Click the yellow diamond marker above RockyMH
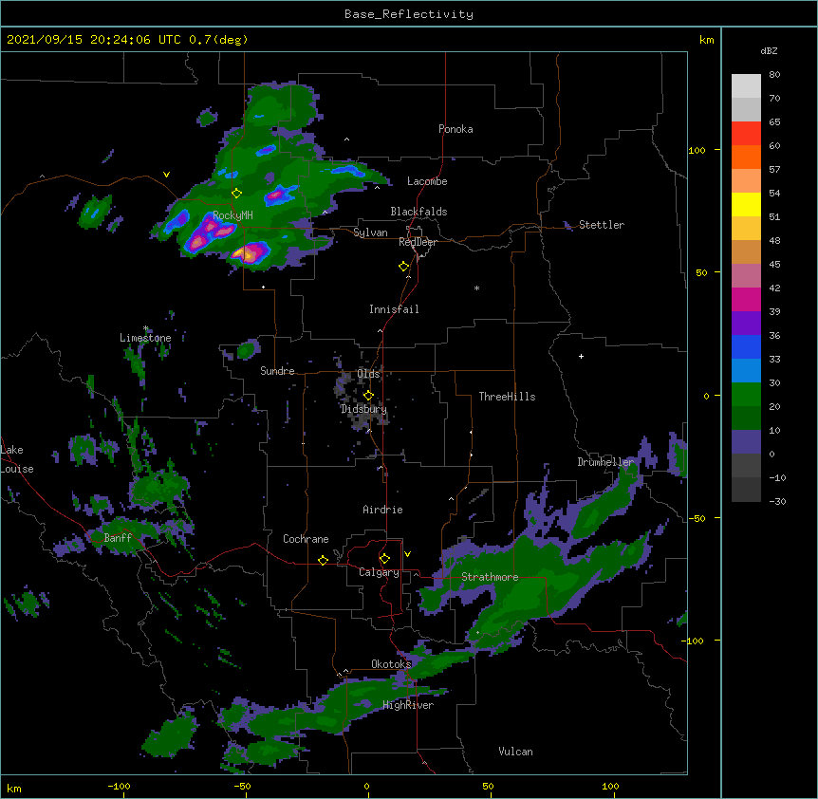 click(236, 194)
